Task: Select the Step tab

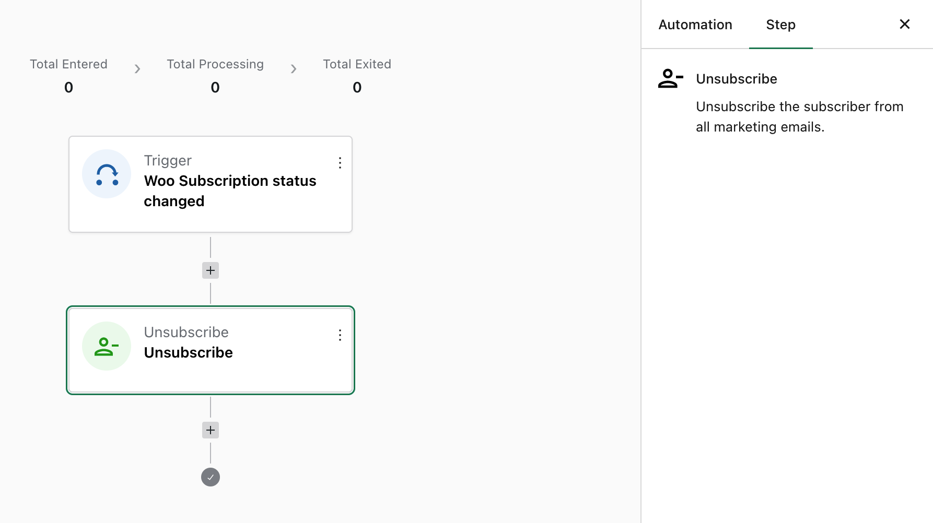Action: coord(780,25)
